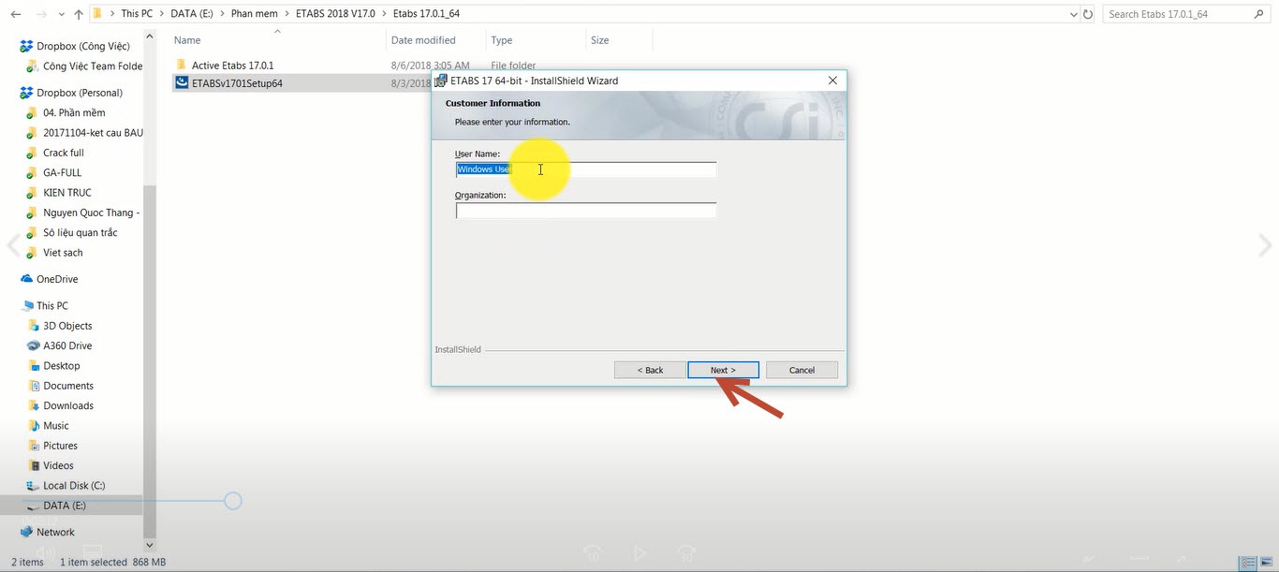
Task: Switch to large icons view in status bar
Action: point(1265,563)
